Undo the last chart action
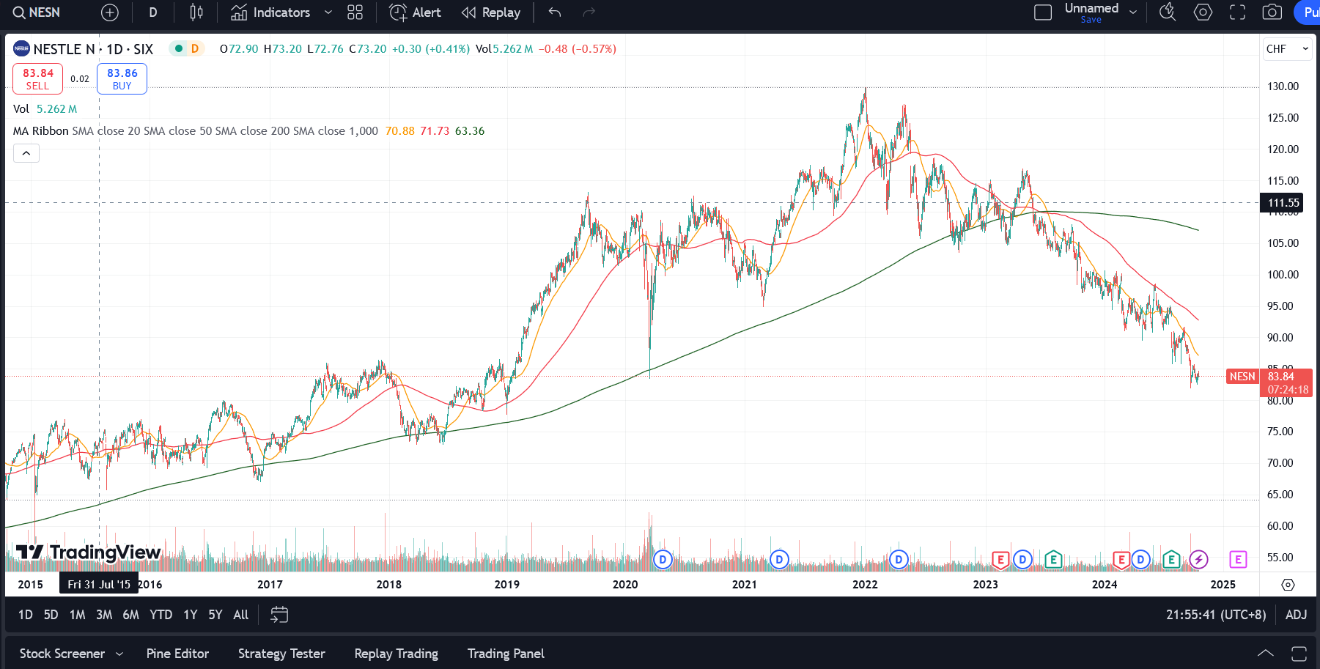Screen dimensions: 1320x669 click(x=555, y=12)
